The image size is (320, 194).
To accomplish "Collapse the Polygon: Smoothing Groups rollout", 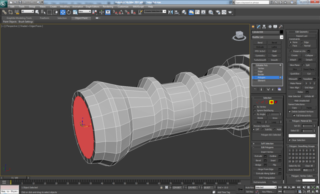I will pyautogui.click(x=302, y=146).
